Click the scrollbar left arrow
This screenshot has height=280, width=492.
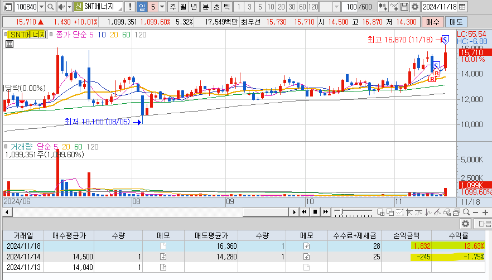7,213
